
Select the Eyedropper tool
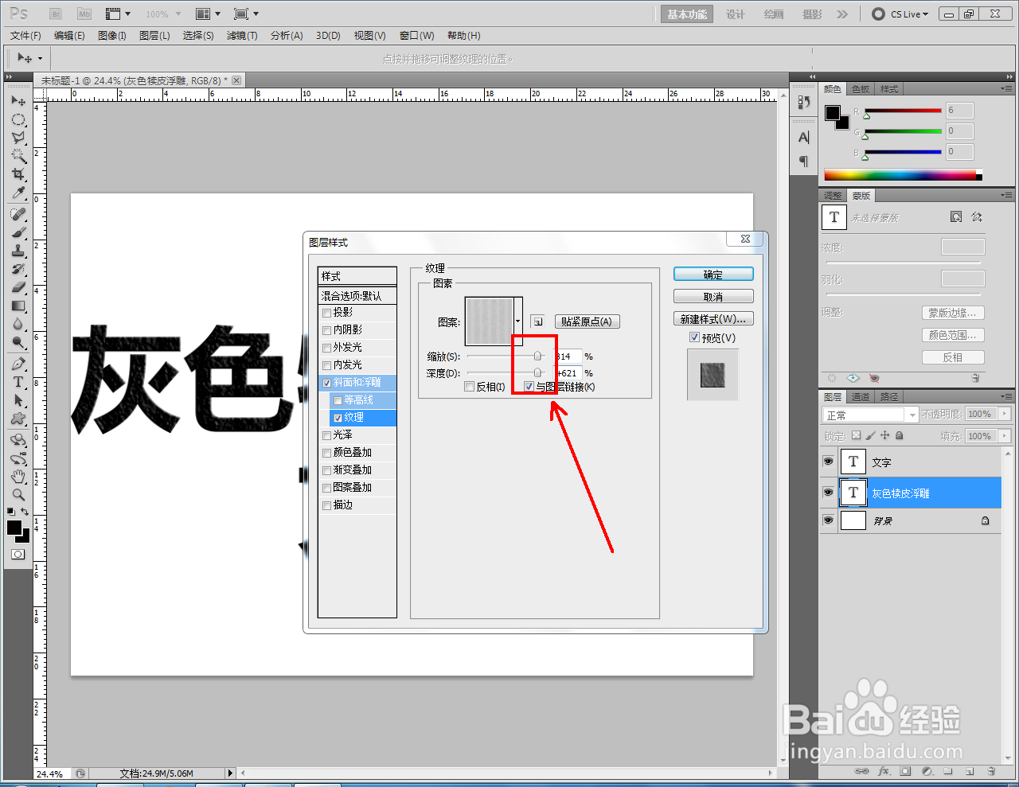18,193
